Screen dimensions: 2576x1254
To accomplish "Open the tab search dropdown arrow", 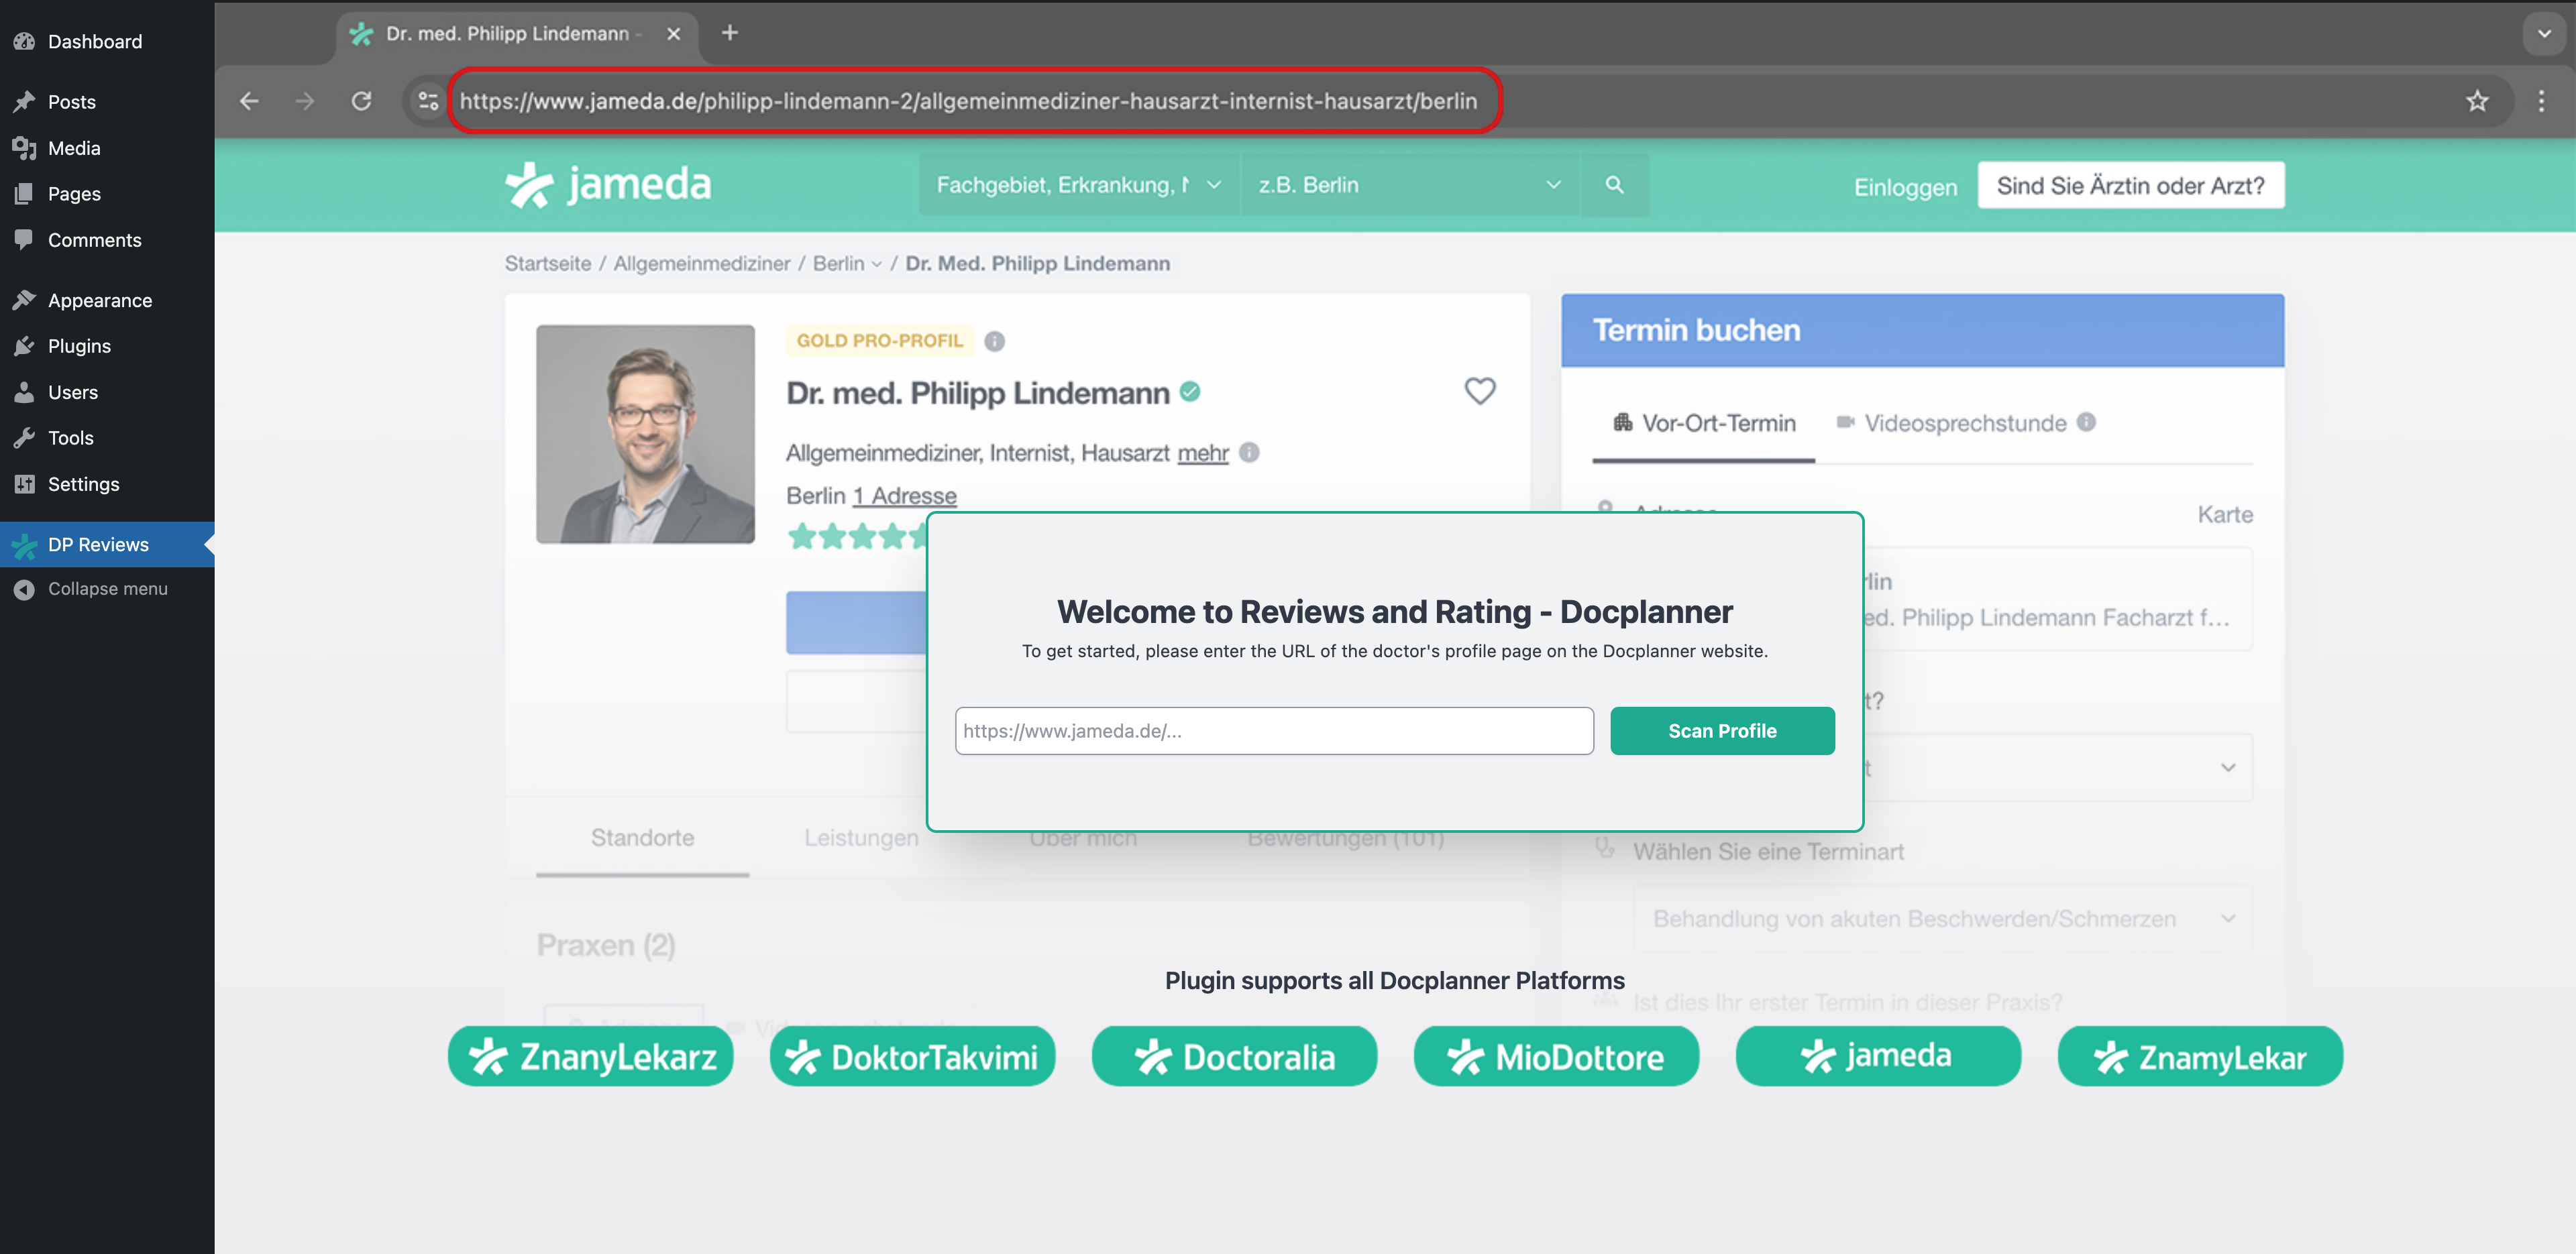I will coord(2544,34).
